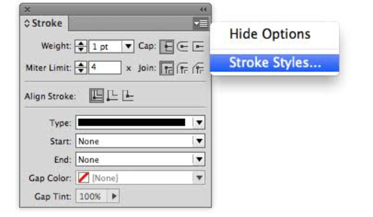This screenshot has width=373, height=217.
Task: Click the Miter Limit input field
Action: [105, 67]
